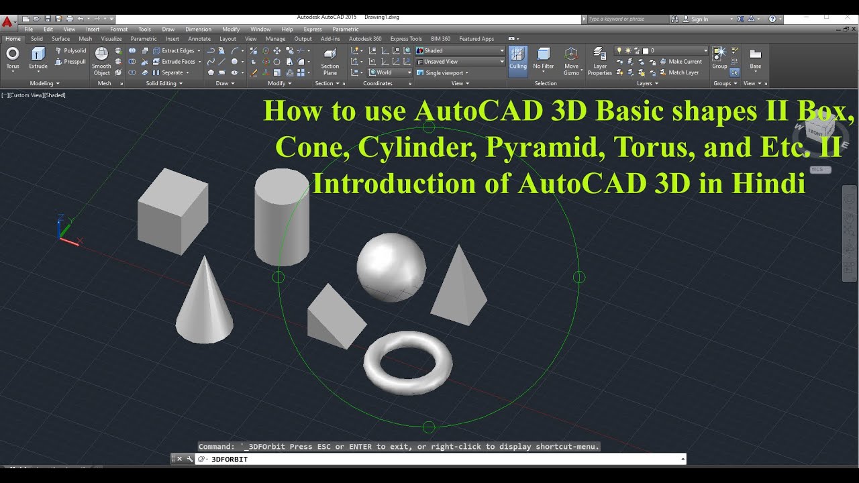
Task: Expand the Modeling panel dropdown
Action: point(45,84)
